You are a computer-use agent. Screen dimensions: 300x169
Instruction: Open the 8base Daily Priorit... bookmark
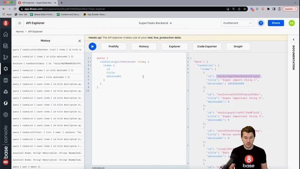point(42,15)
